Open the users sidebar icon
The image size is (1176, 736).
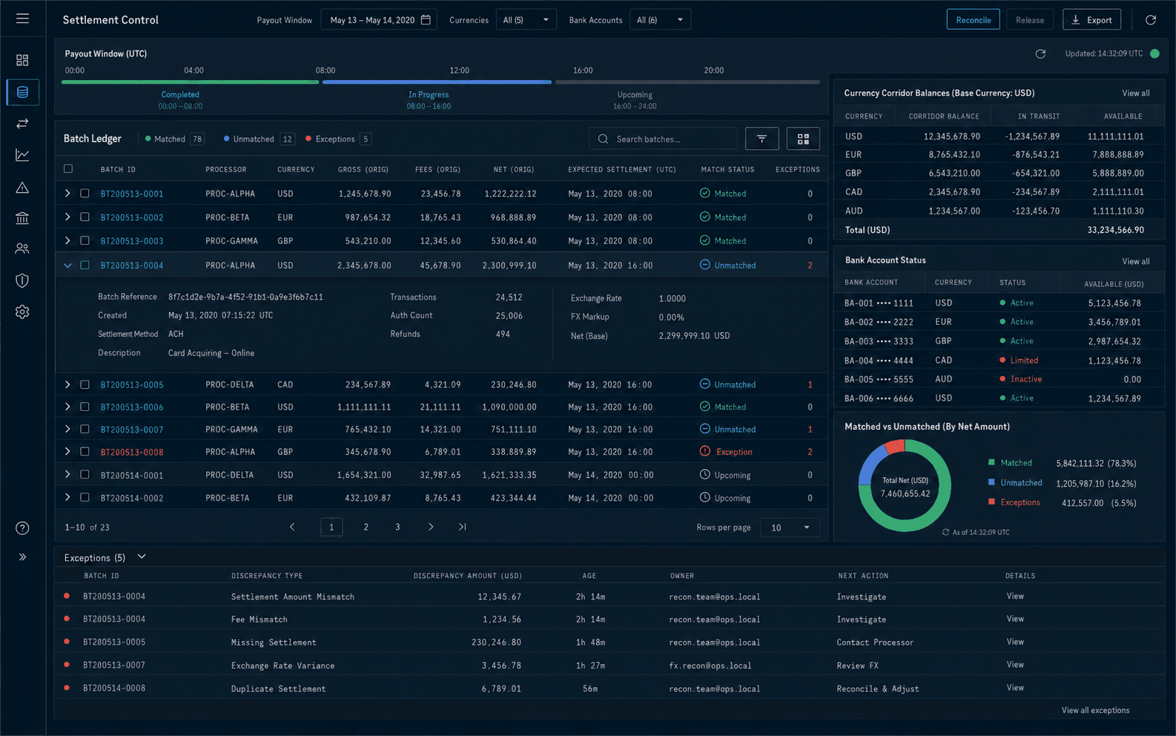tap(22, 249)
